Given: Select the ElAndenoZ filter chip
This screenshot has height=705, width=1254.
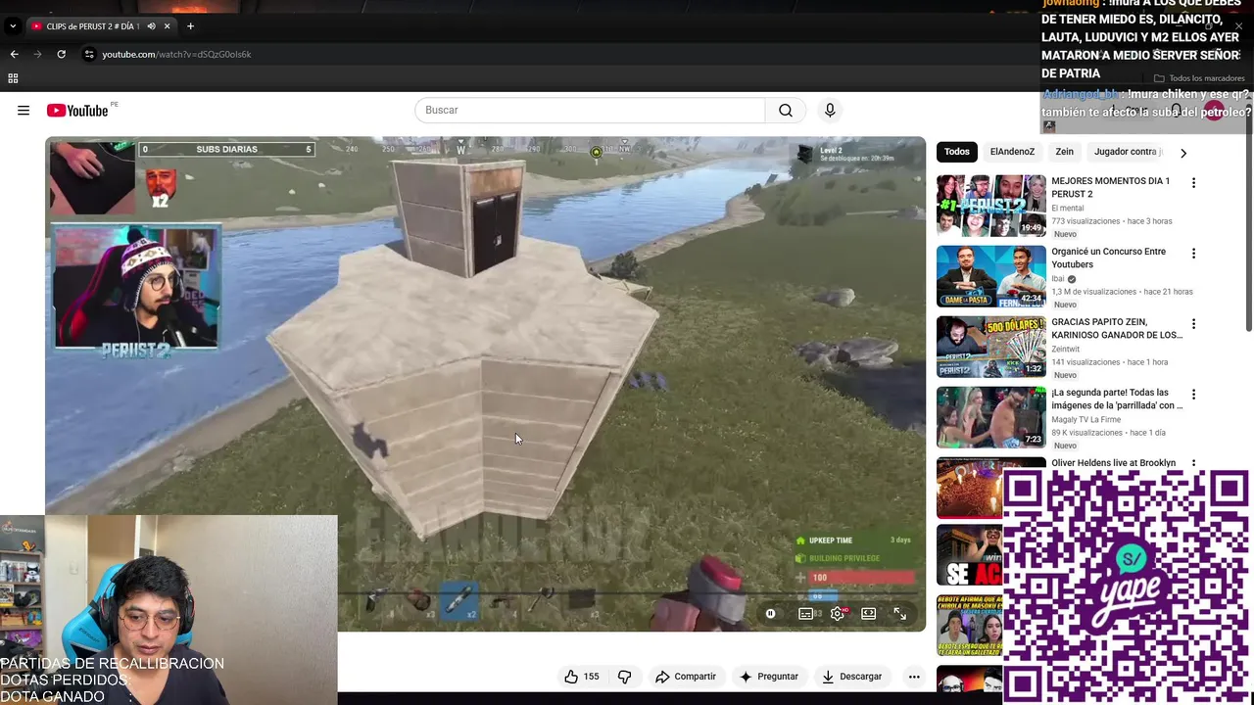Looking at the screenshot, I should click(x=1012, y=152).
